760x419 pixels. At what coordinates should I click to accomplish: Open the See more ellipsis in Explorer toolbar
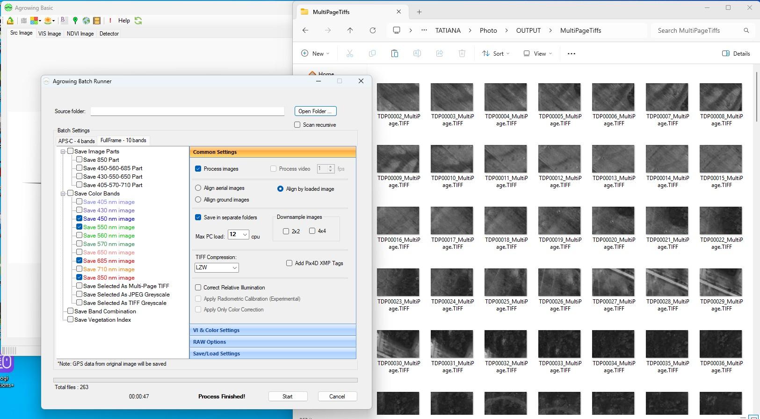click(x=571, y=54)
